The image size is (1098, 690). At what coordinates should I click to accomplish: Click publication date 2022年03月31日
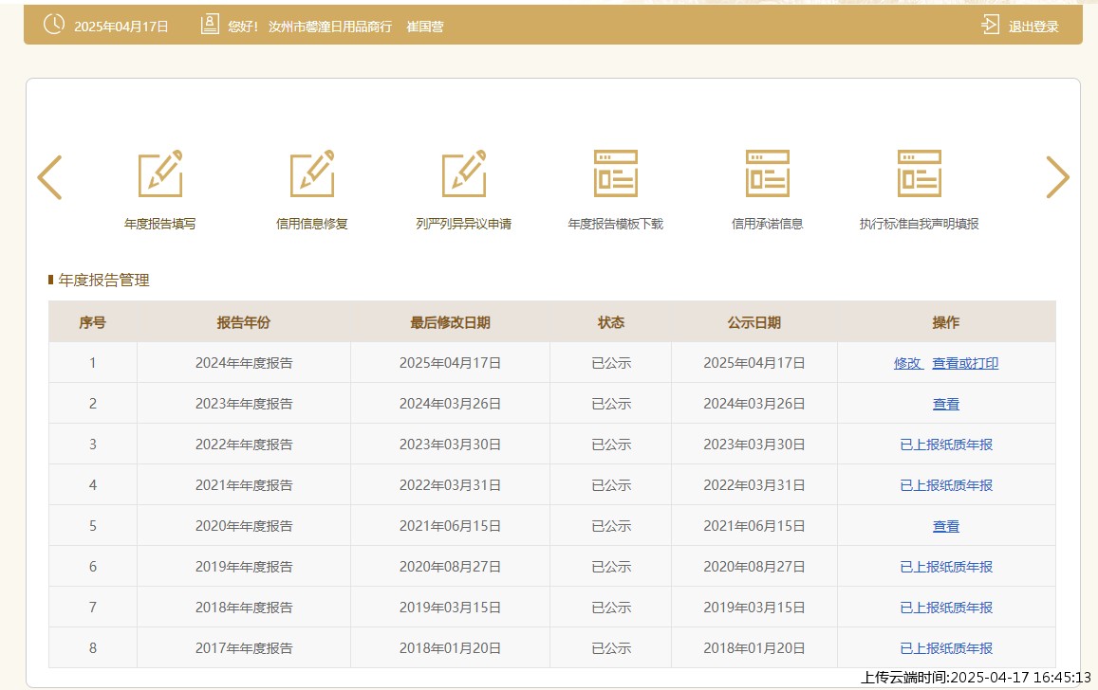pos(754,484)
